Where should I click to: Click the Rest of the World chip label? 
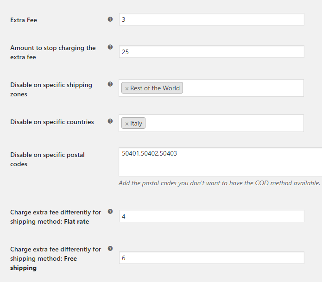[155, 88]
